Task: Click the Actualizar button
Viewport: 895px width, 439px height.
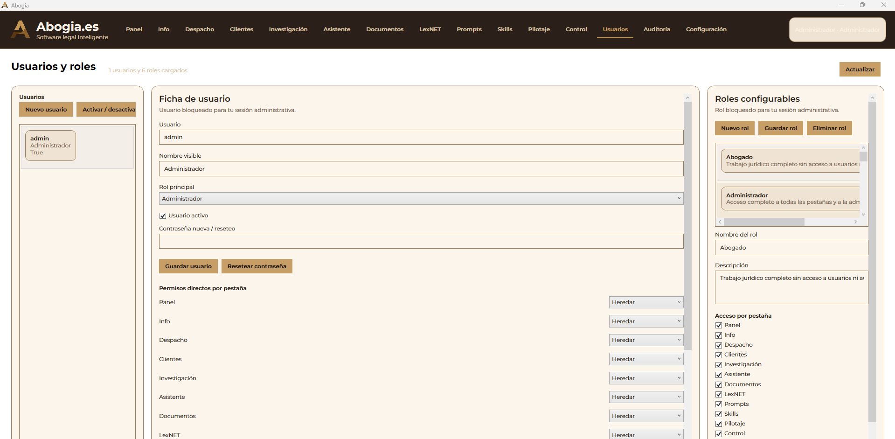Action: point(860,70)
